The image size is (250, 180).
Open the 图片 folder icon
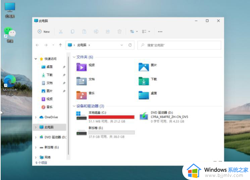(x=144, y=67)
